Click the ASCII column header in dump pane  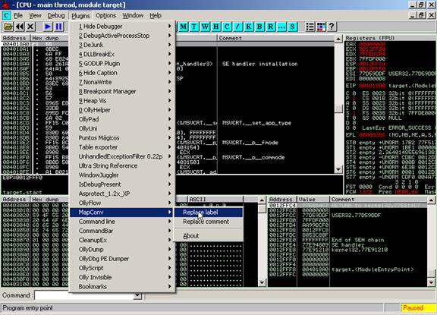click(215, 200)
